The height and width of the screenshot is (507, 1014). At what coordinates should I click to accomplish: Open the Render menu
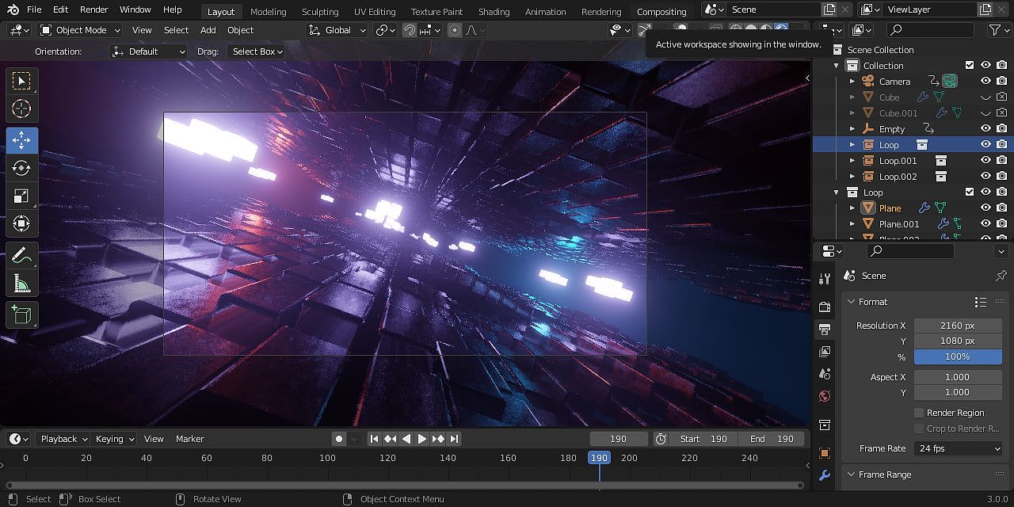[x=93, y=10]
